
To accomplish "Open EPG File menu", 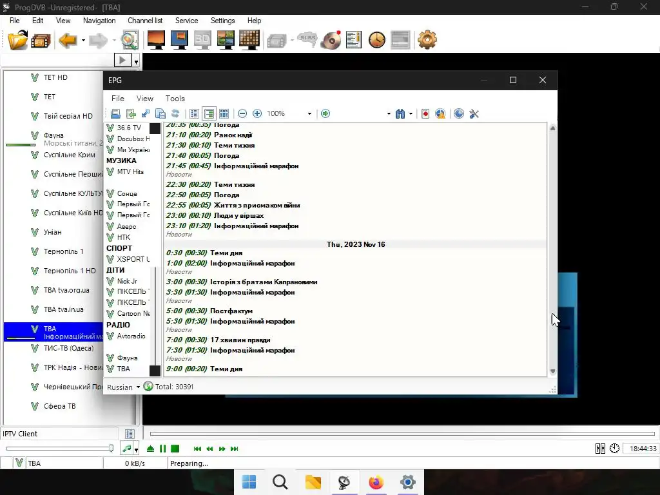I will [118, 99].
